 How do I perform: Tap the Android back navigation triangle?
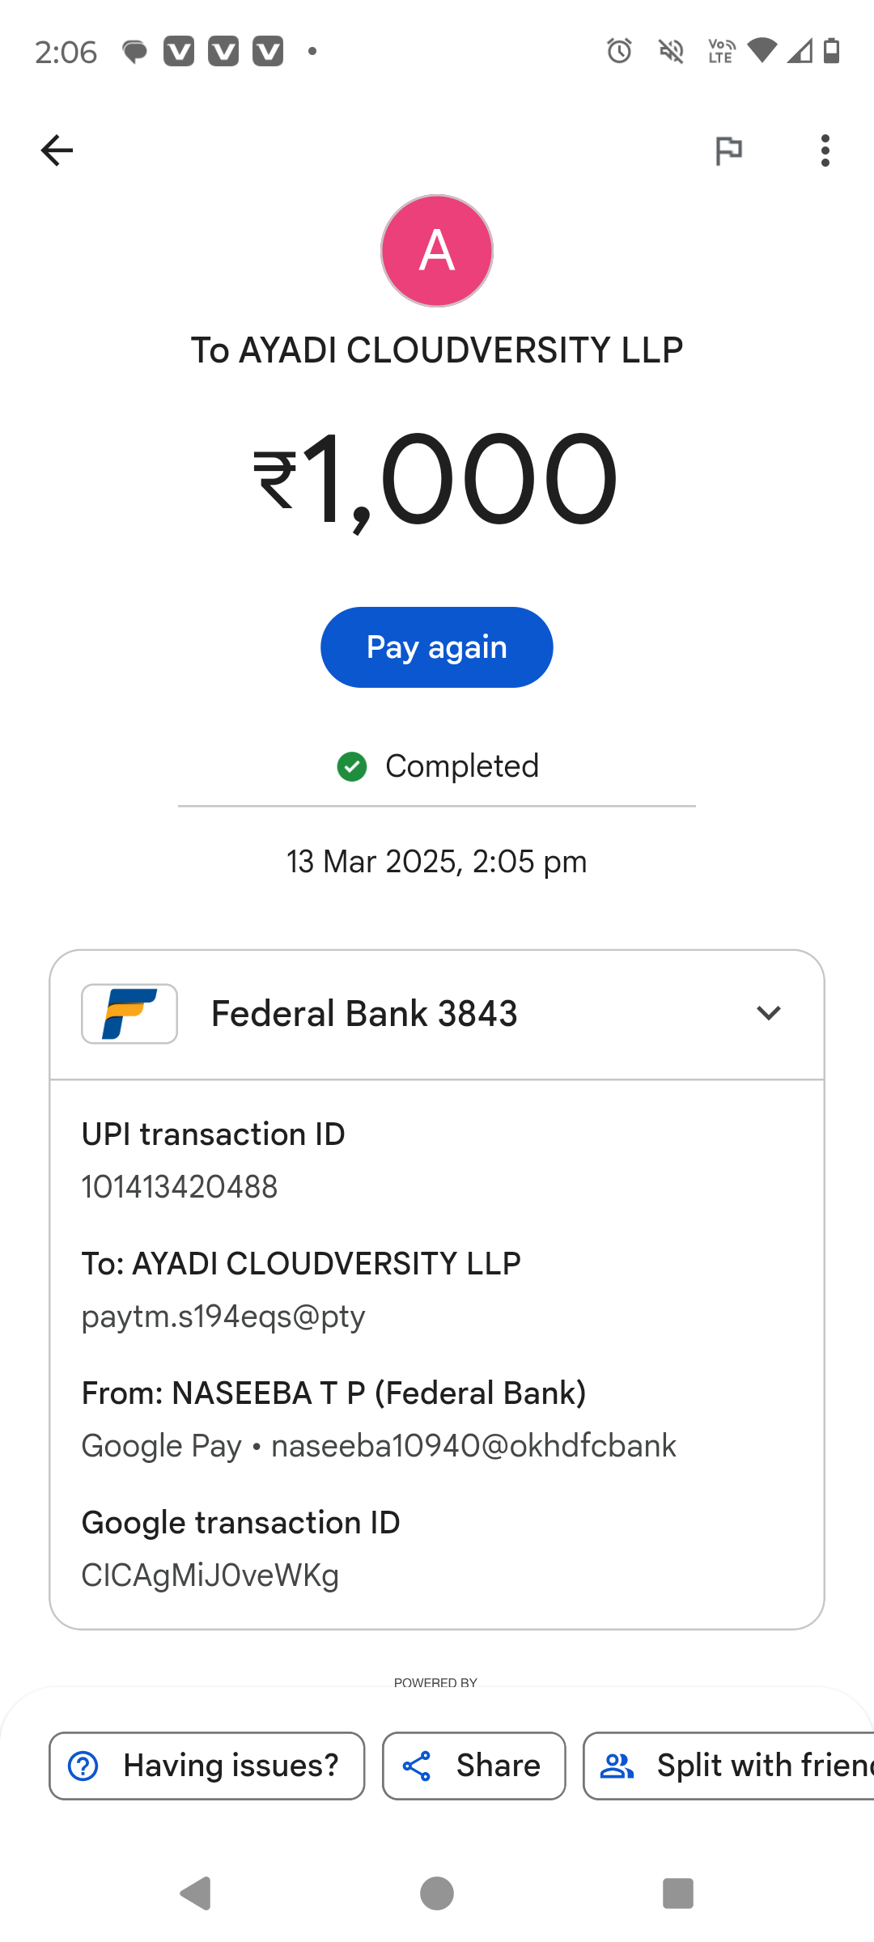pos(196,1893)
